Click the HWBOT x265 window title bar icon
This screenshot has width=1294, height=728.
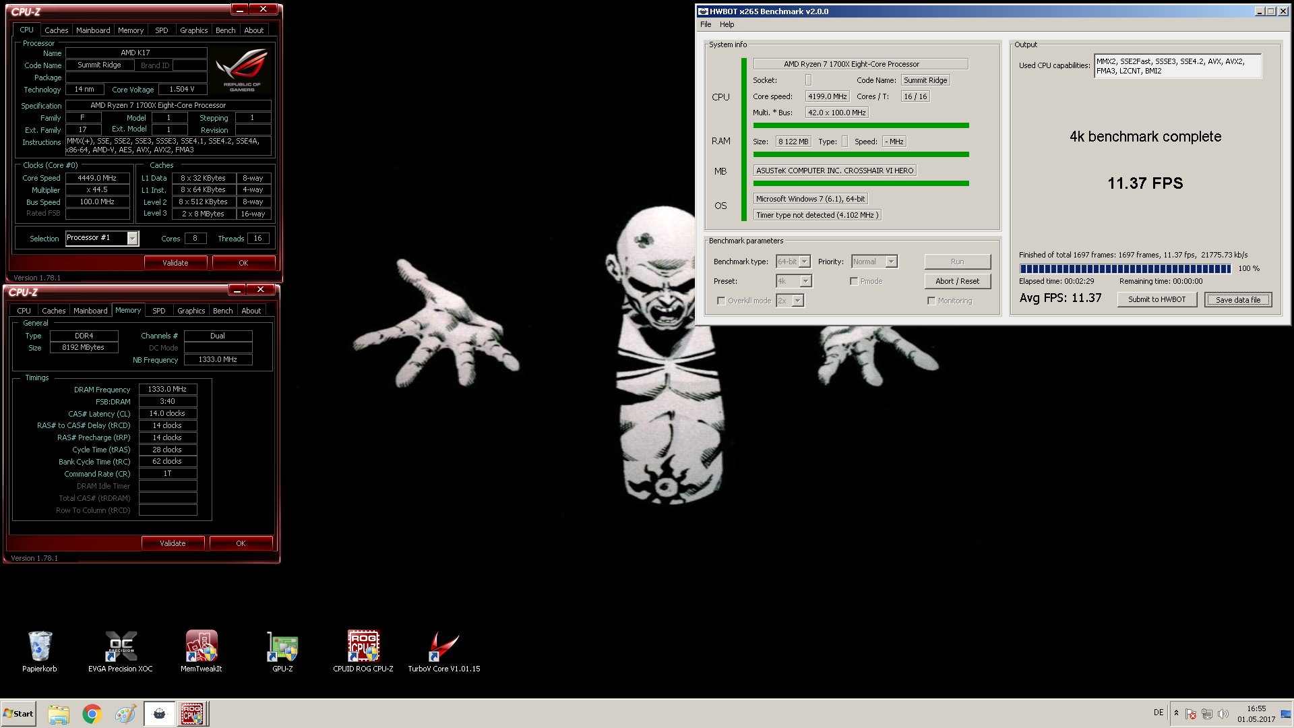click(x=704, y=11)
